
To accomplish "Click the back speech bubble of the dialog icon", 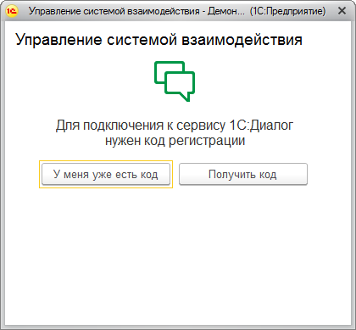I will (170, 72).
